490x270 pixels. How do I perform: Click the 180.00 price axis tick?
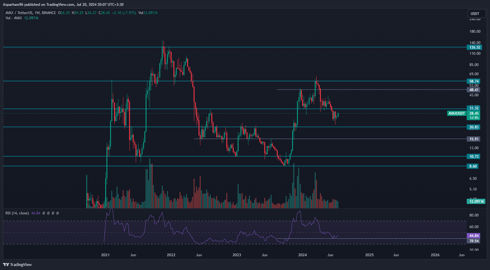[475, 31]
